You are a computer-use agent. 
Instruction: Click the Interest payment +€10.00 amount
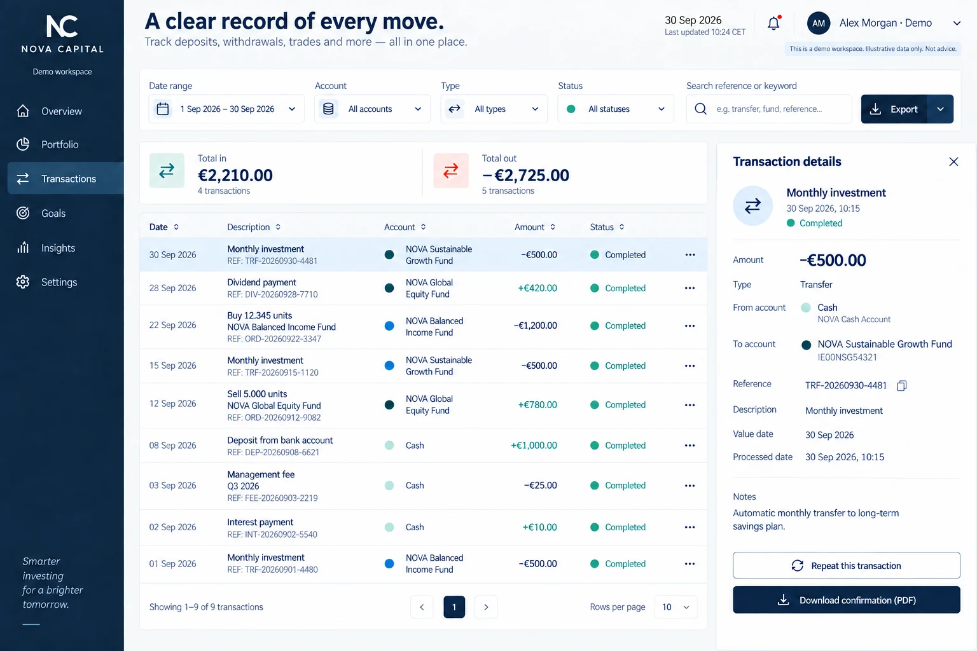point(539,527)
